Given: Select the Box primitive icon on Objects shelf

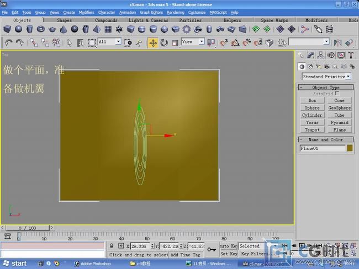Looking at the screenshot, I should point(7,29).
